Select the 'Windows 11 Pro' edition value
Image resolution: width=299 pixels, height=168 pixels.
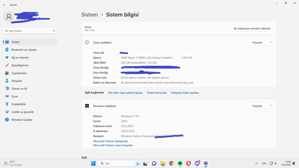click(130, 116)
